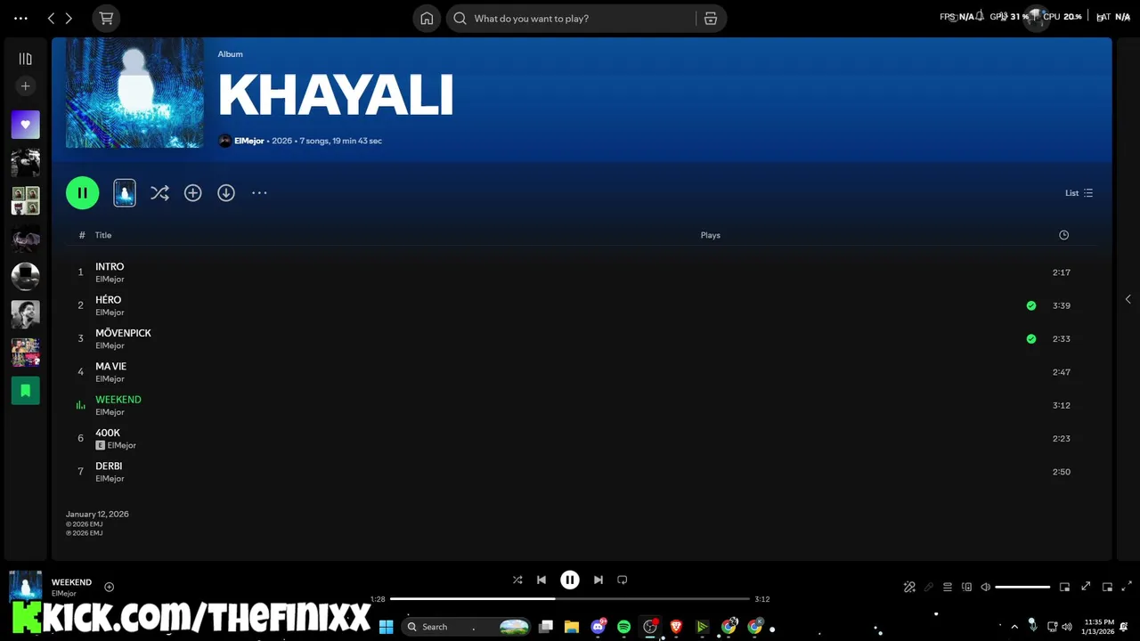Open Spotify taskbar icon
Screen dimensions: 1140x641
624,627
